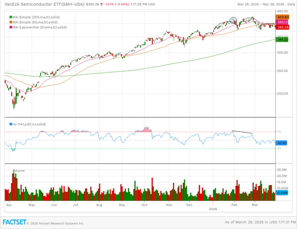The image size is (297, 229).
Task: Click the 300.00 price axis label
Action: tap(282, 53)
